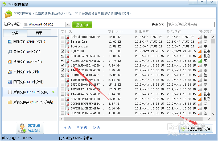Open 图像文件 (7568个文件) category
Screen dimensions: 218x141
[30, 42]
